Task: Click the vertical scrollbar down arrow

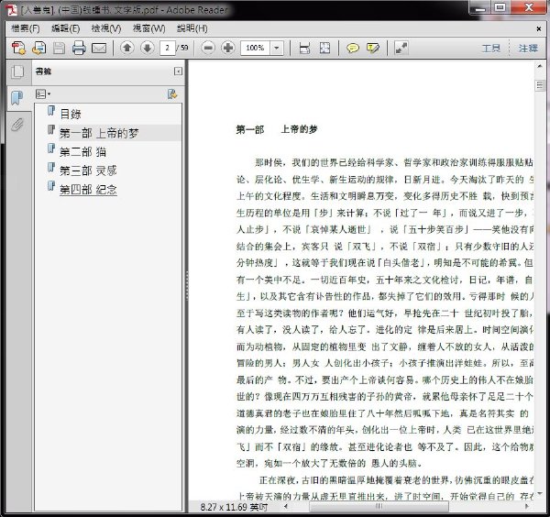Action: (x=540, y=494)
